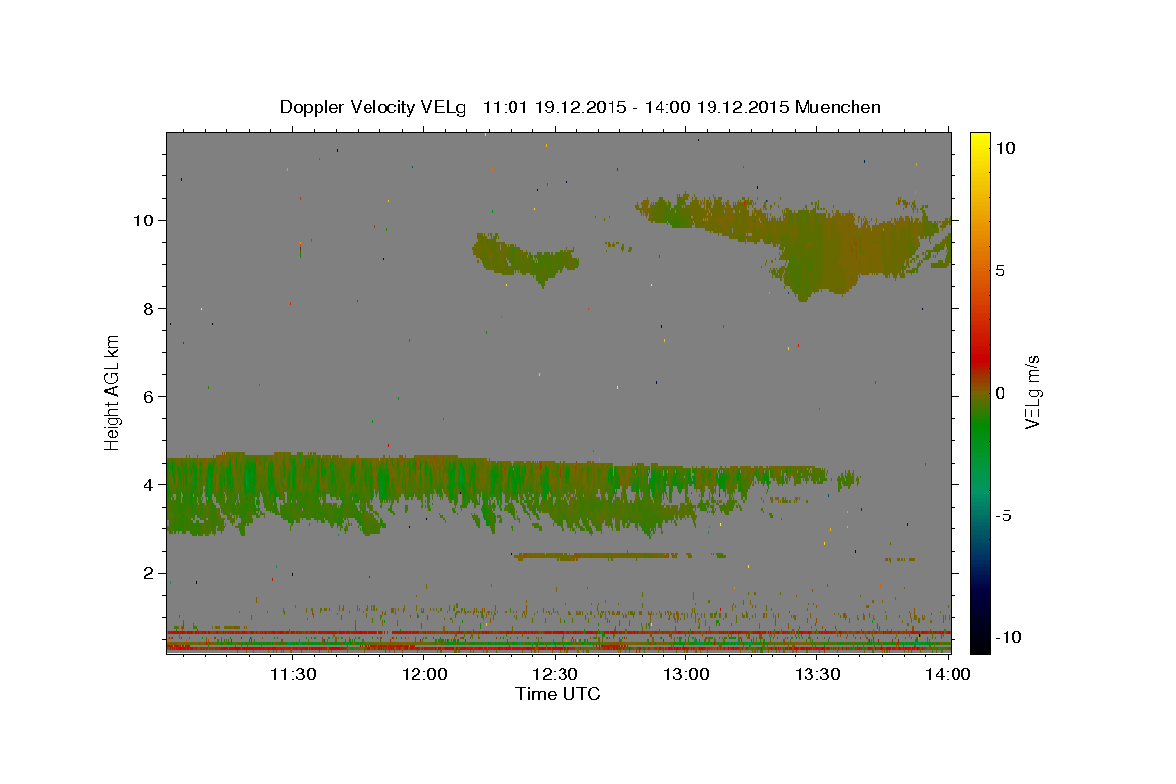Click the 13:00 time tick label
1176x784 pixels.
coord(686,674)
